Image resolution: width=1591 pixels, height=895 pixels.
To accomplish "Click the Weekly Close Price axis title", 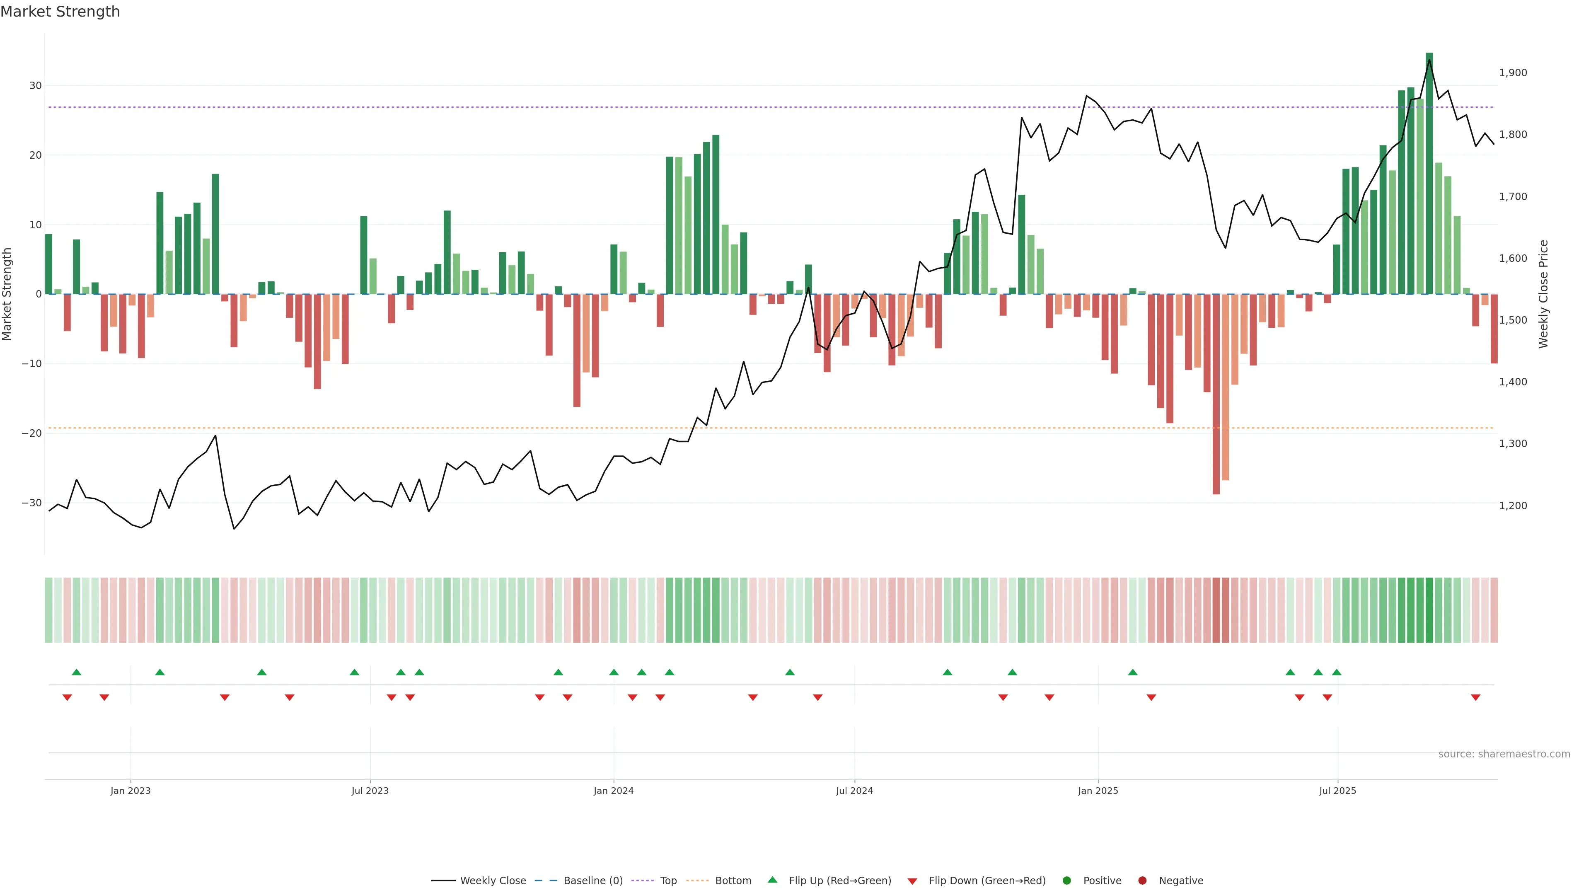I will pos(1543,294).
